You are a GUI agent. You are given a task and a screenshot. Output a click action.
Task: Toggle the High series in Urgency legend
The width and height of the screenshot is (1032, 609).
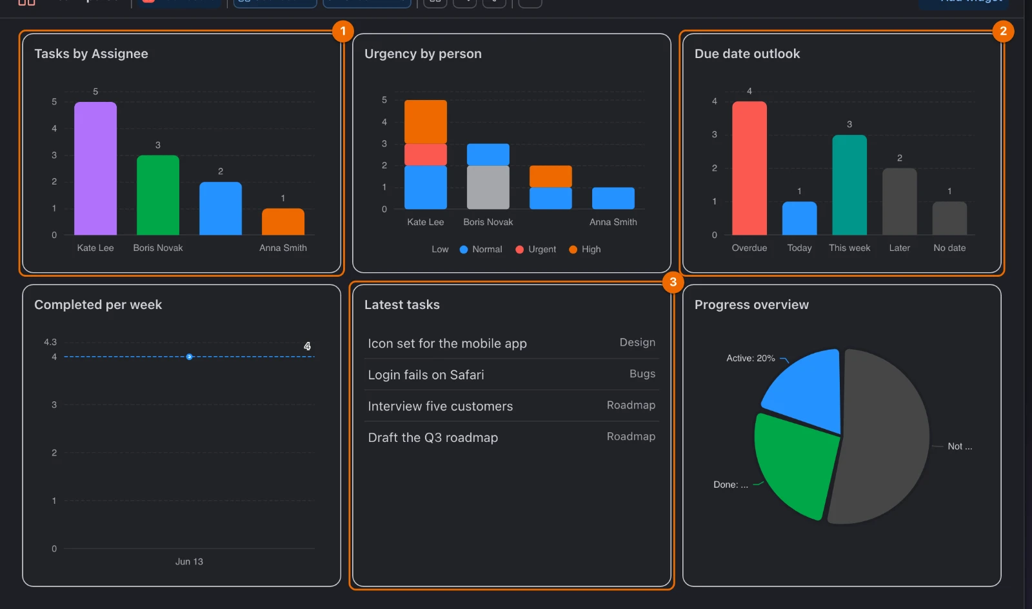tap(584, 249)
